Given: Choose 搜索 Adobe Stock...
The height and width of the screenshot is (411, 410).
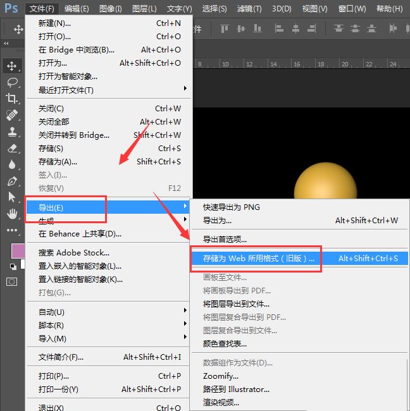Looking at the screenshot, I should point(108,253).
